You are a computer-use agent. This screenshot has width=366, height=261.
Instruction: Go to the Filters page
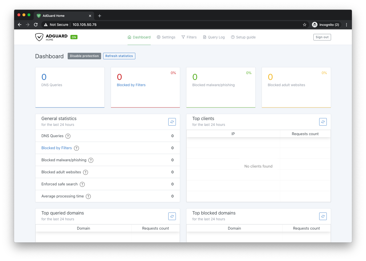pyautogui.click(x=189, y=37)
